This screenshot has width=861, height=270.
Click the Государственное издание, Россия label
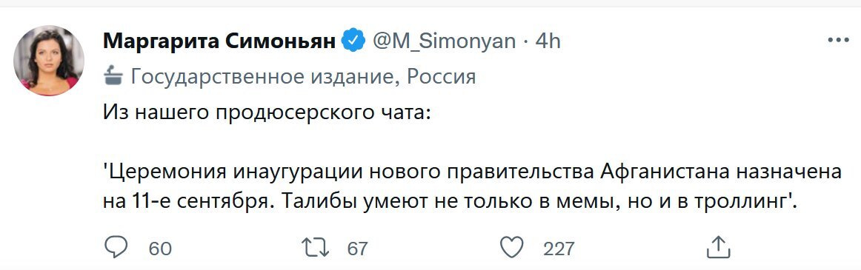303,77
